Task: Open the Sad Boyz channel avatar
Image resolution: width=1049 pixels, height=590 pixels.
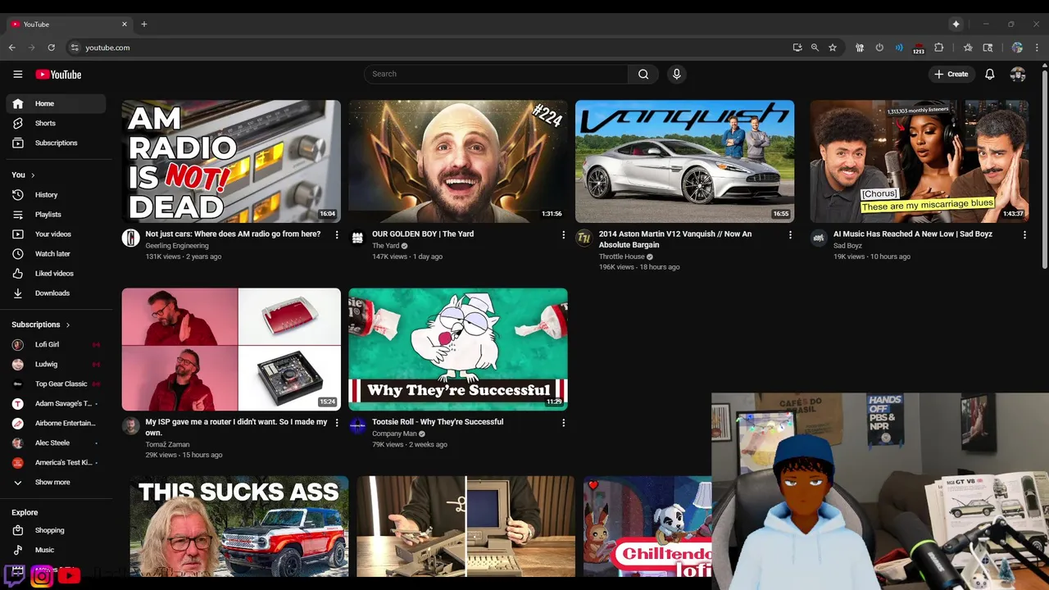Action: (819, 238)
